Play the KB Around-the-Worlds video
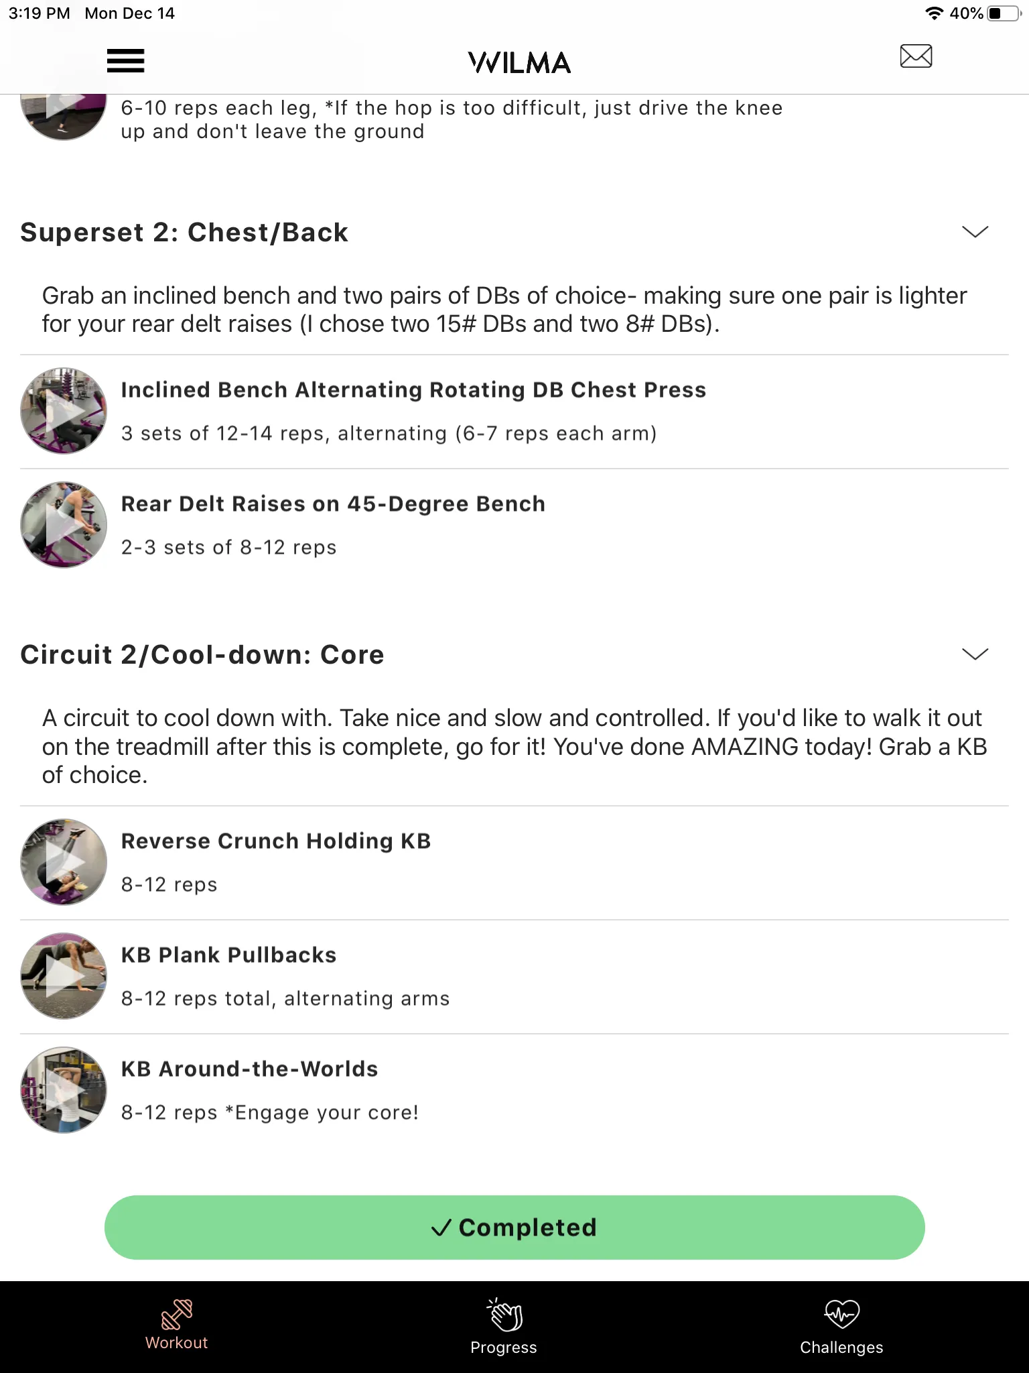 coord(63,1091)
